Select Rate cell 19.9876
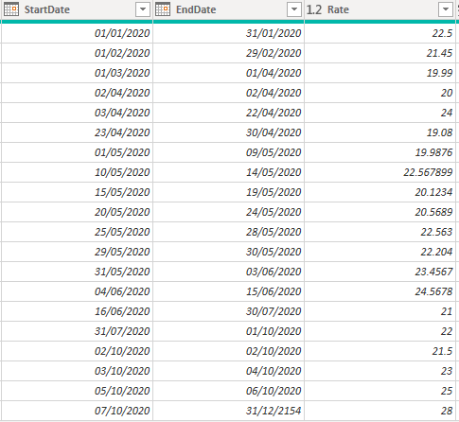The image size is (459, 422). coord(380,152)
